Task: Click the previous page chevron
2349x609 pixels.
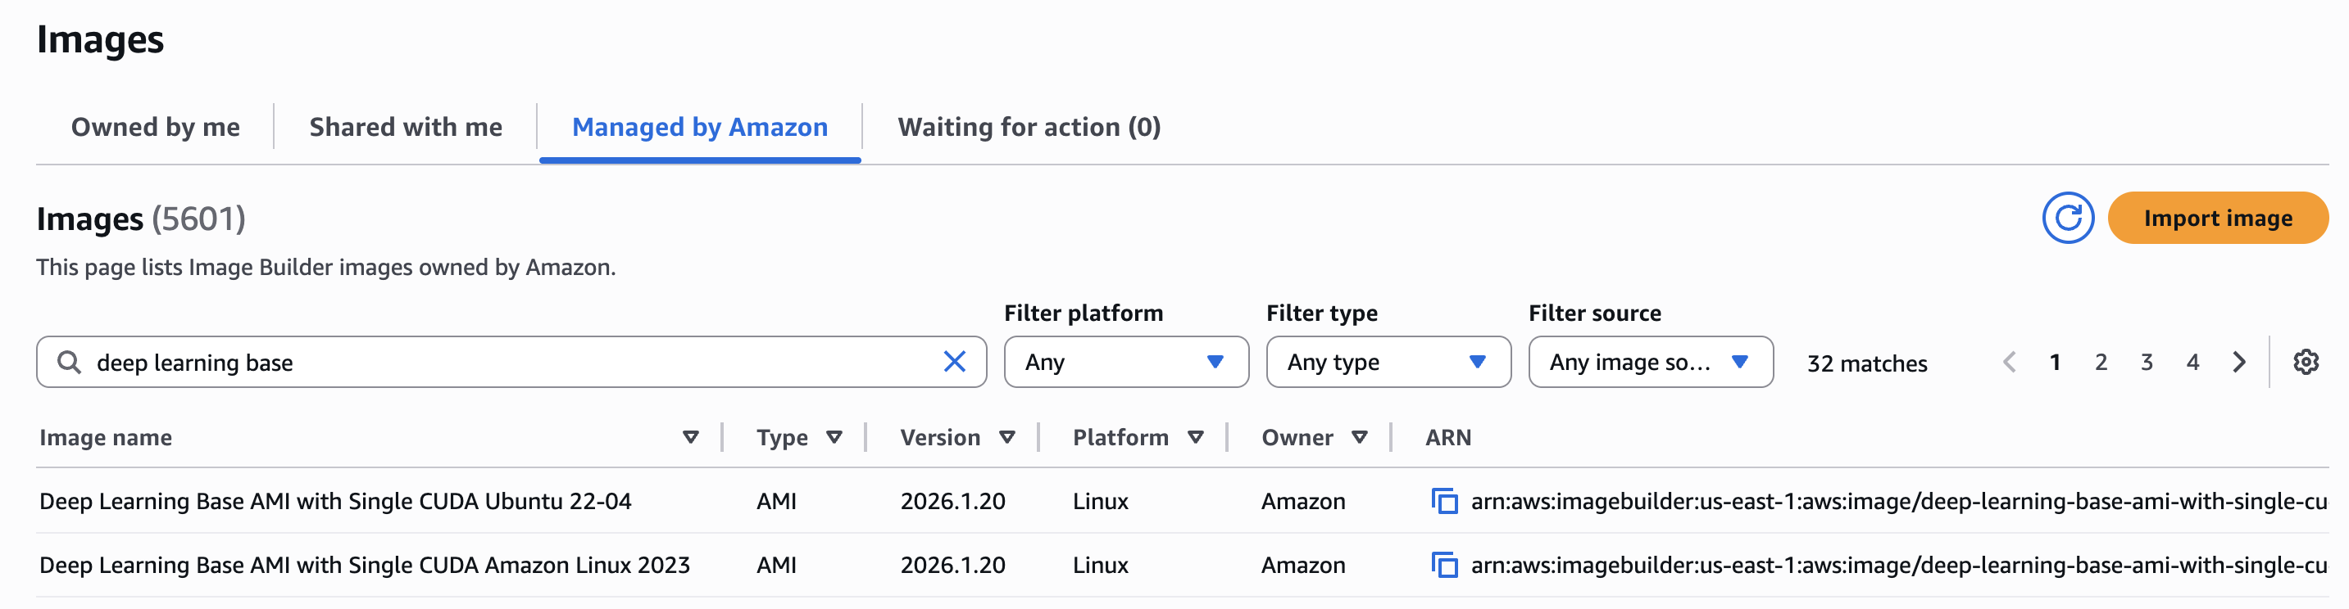Action: tap(2011, 362)
